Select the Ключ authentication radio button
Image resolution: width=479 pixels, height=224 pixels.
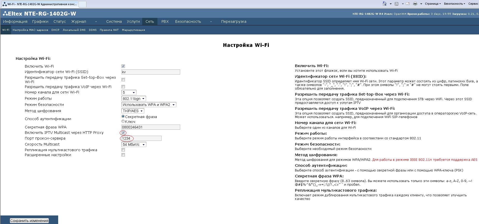[x=123, y=121]
